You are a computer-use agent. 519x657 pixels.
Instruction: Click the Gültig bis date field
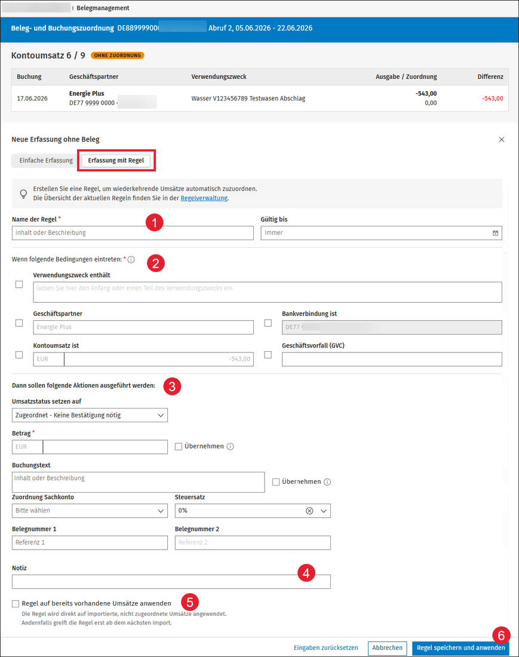click(381, 233)
